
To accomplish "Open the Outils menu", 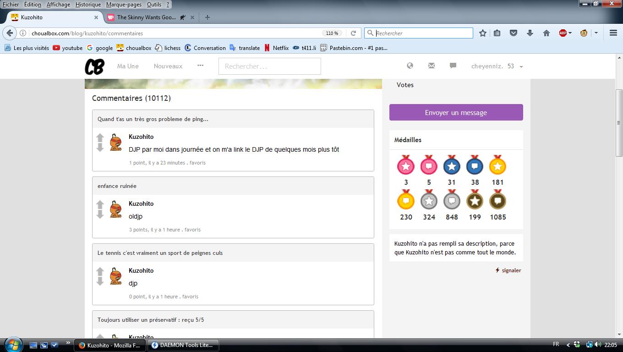I will [154, 5].
